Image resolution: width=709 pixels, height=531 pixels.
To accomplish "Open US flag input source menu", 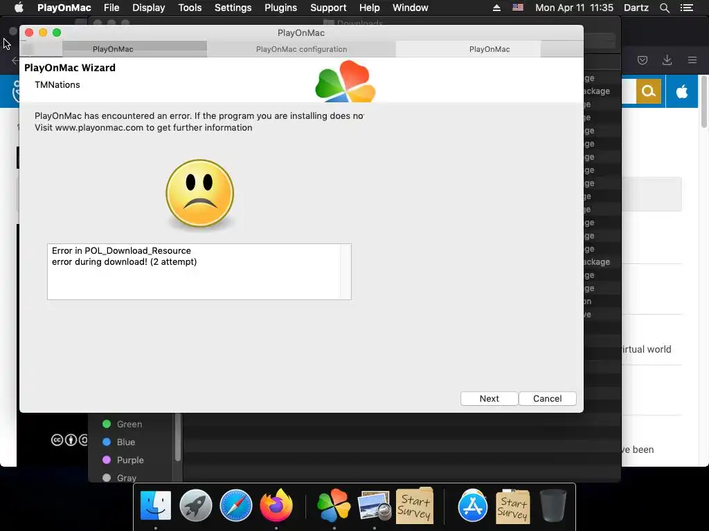I will [x=518, y=8].
